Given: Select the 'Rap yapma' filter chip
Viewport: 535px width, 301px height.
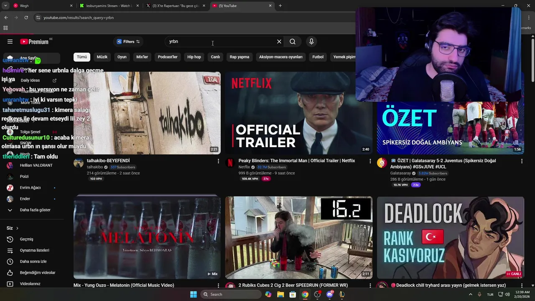Looking at the screenshot, I should coord(239,57).
